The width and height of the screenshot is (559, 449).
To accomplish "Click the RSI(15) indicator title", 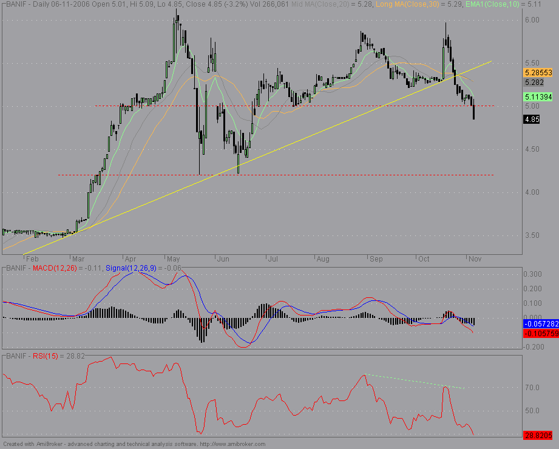I will coord(46,356).
